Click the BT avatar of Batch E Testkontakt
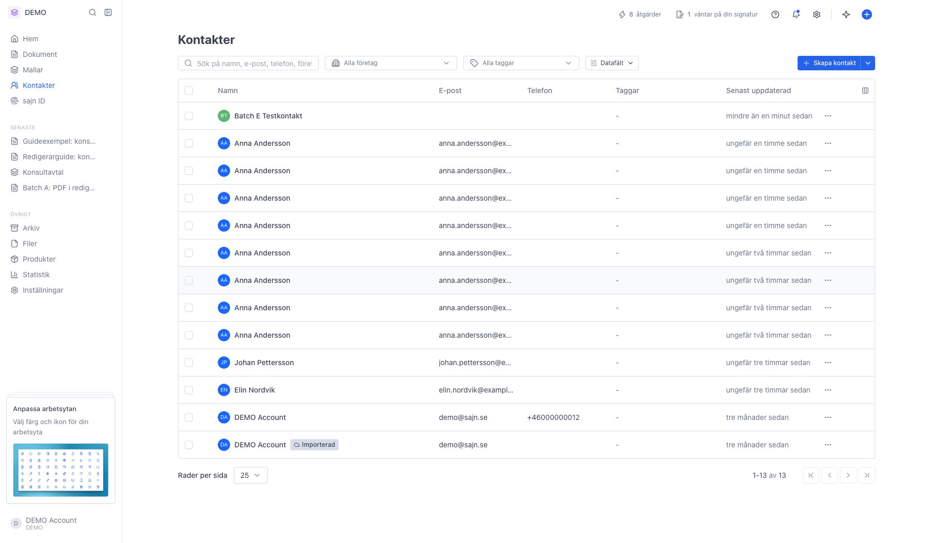Image resolution: width=931 pixels, height=543 pixels. [224, 116]
